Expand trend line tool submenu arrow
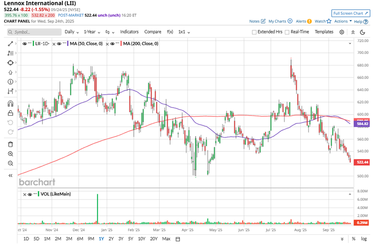The image size is (373, 245). coord(16,43)
